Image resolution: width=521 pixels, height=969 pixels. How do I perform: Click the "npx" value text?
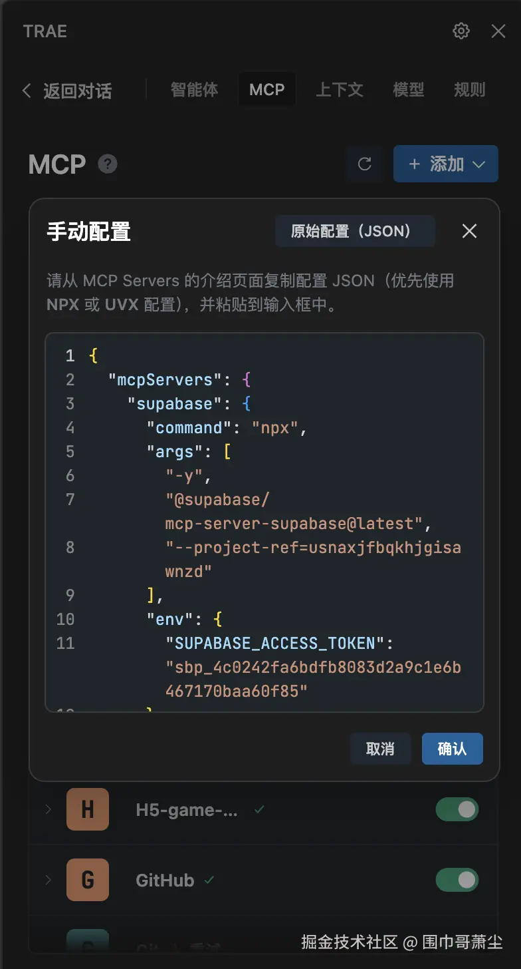(276, 428)
